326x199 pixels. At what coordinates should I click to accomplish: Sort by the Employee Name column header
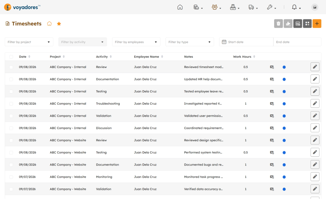pos(148,57)
